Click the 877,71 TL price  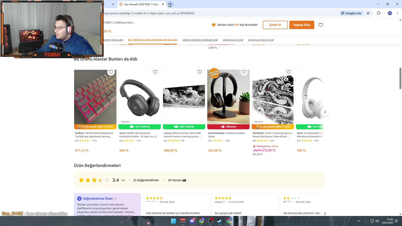82,150
